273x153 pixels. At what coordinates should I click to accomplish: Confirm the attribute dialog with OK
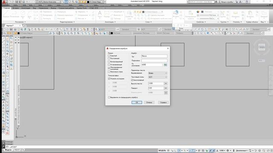tap(136, 102)
